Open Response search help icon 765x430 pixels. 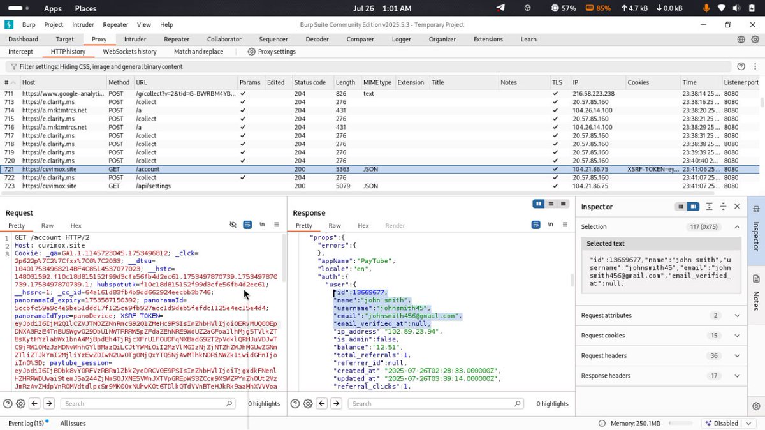click(x=295, y=404)
